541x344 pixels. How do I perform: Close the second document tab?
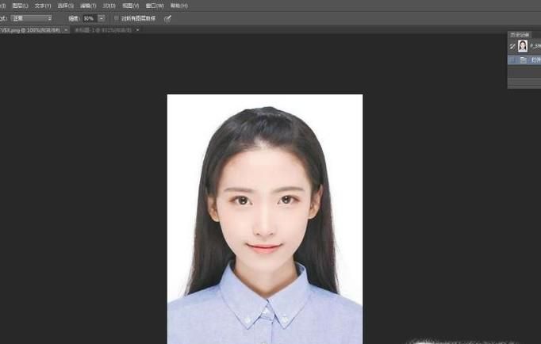pyautogui.click(x=137, y=29)
